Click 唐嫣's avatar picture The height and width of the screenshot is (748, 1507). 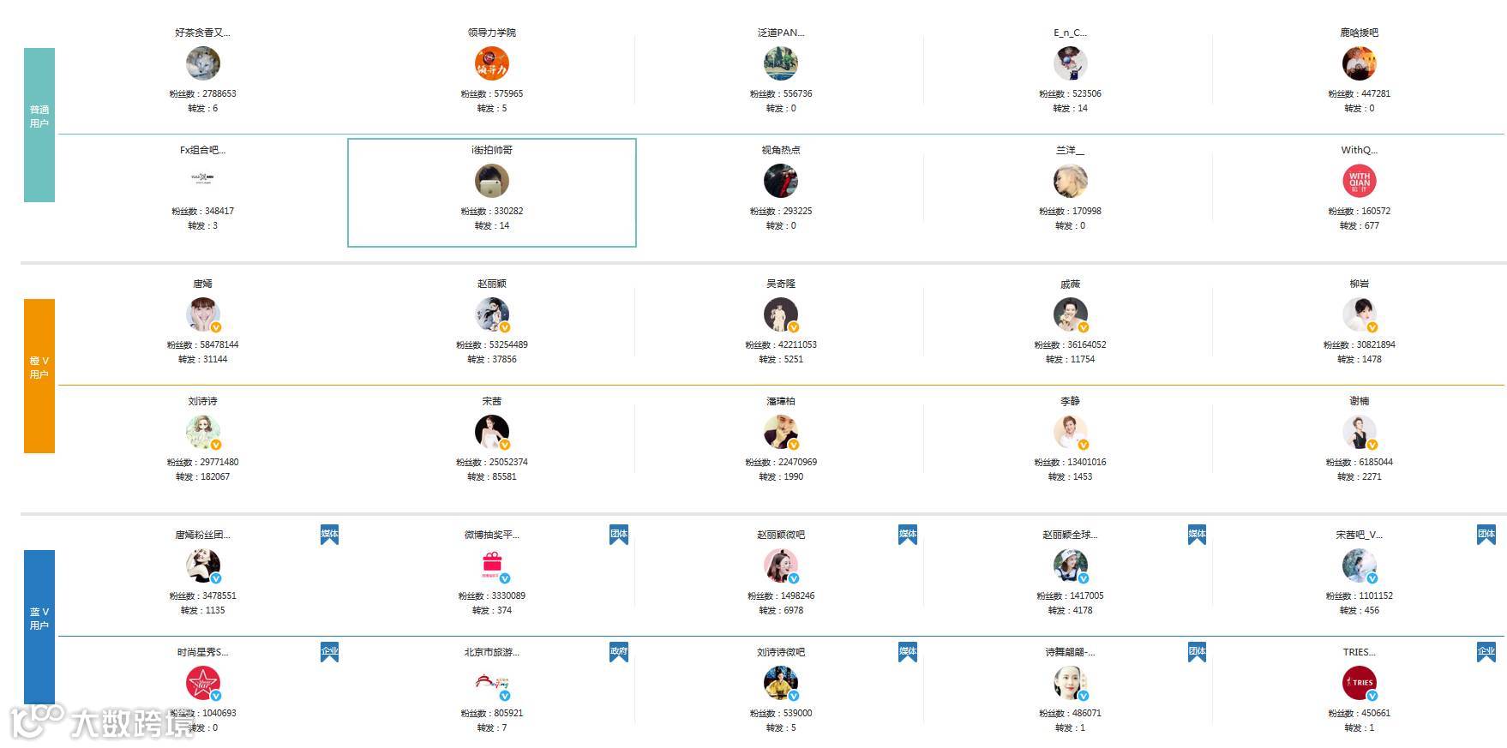[202, 314]
